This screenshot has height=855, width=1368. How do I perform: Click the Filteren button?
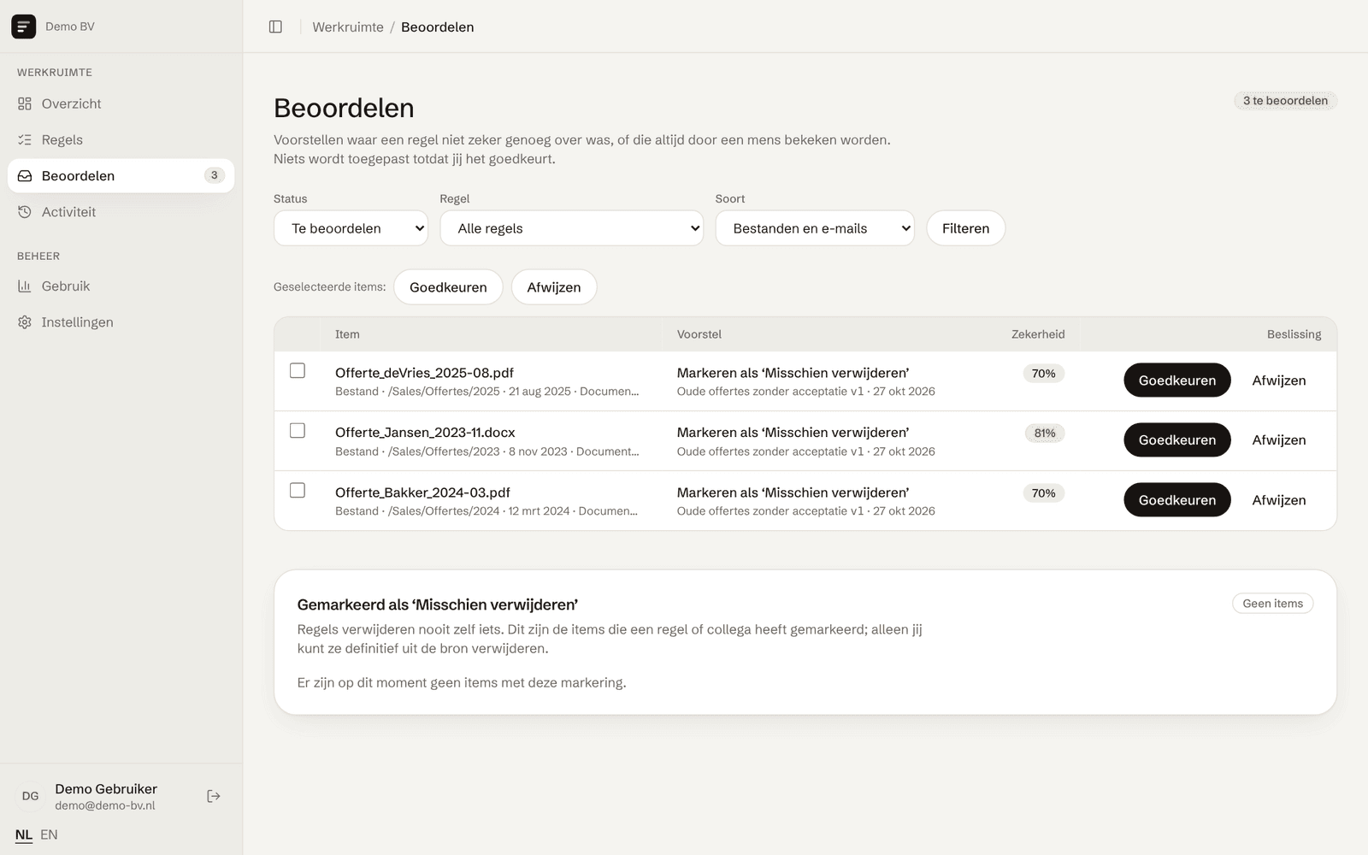[x=965, y=228]
